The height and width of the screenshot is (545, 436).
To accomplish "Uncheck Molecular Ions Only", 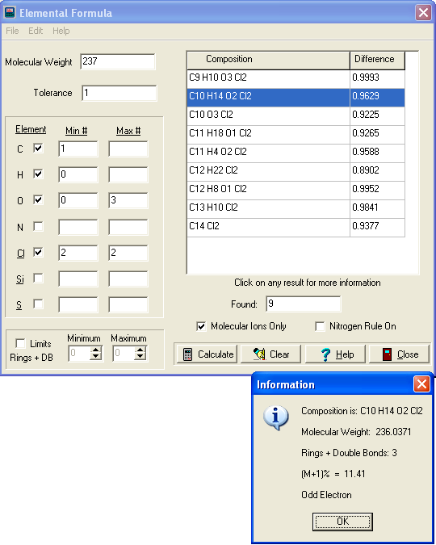I will [x=201, y=326].
